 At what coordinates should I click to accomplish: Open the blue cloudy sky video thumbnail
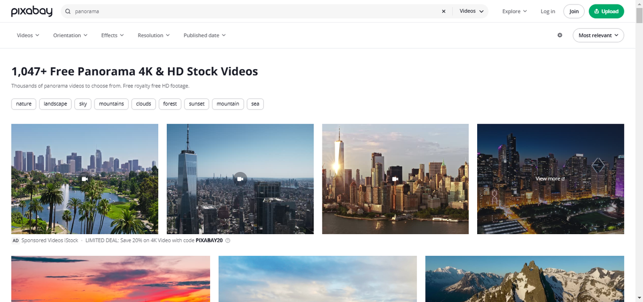[317, 279]
